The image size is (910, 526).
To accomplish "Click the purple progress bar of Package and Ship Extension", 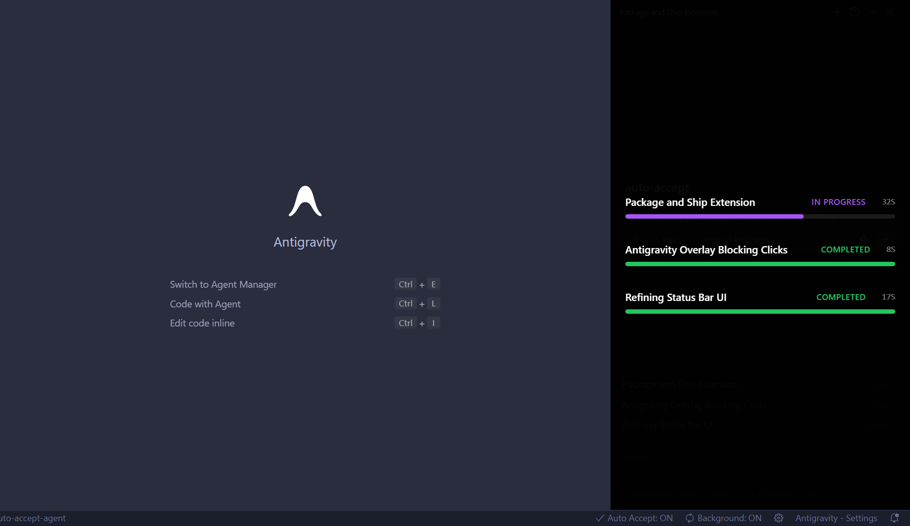I will coord(713,216).
